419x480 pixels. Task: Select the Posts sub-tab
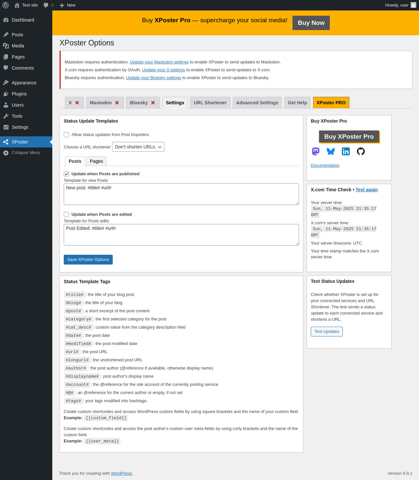point(75,161)
